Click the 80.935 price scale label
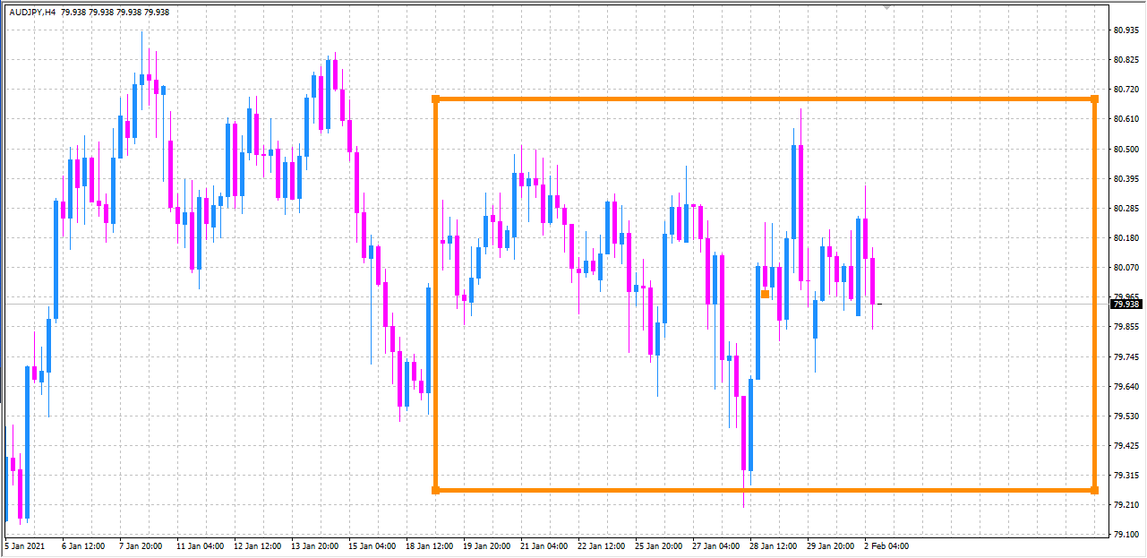Viewport: 1147px width, 558px height. 1126,30
